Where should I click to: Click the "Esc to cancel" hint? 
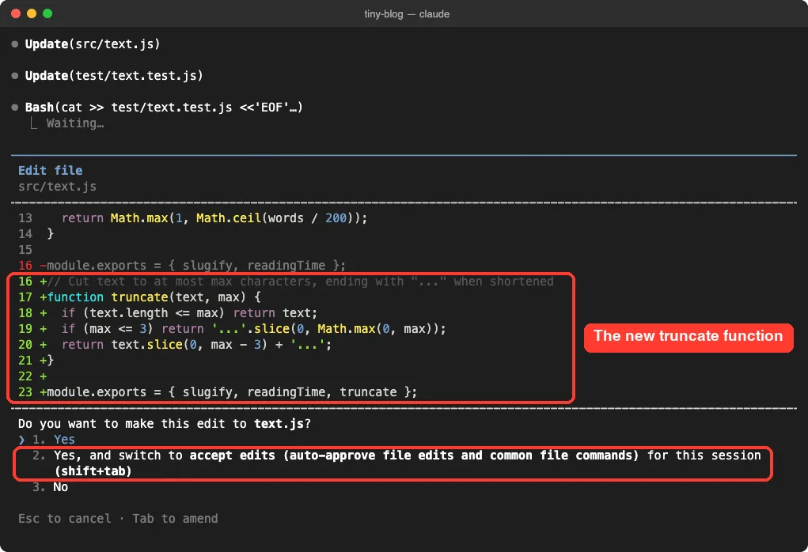64,519
